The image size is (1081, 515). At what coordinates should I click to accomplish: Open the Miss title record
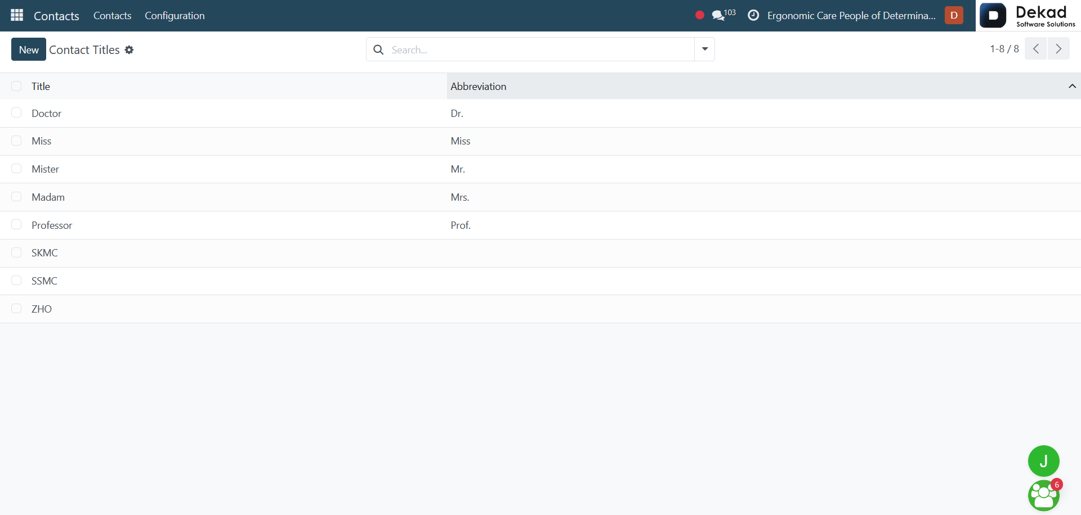click(x=41, y=141)
